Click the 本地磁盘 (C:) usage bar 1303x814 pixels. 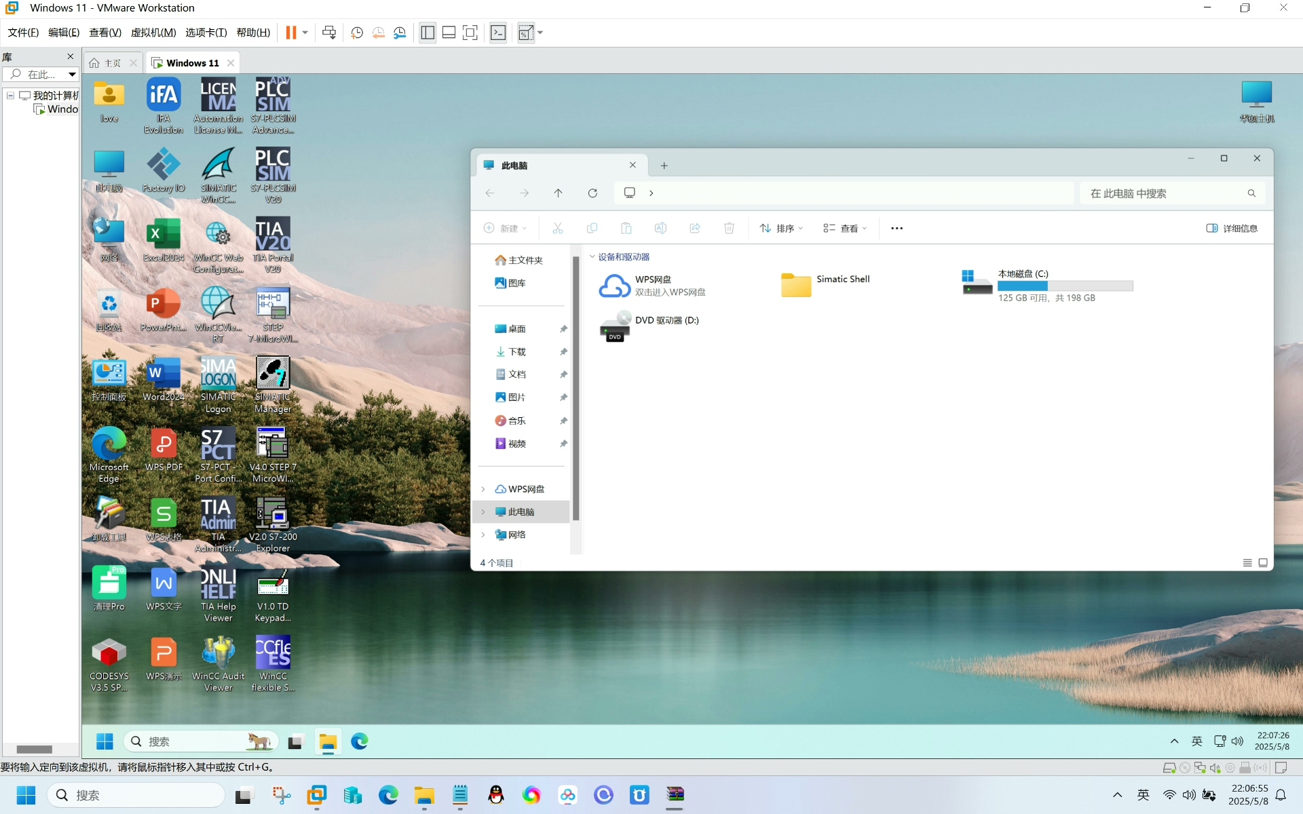point(1065,286)
